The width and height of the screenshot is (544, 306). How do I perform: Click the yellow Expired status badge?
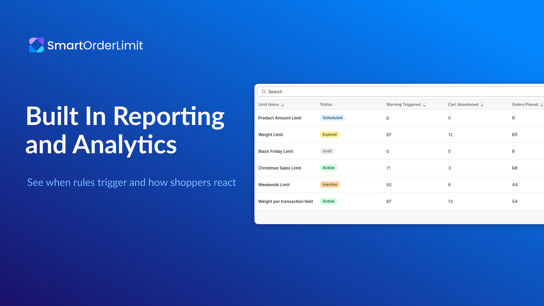point(330,134)
